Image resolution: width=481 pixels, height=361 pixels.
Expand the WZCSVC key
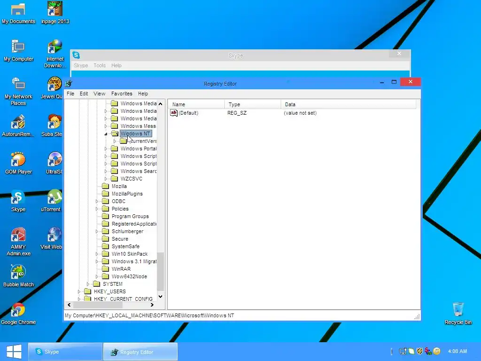coord(106,179)
